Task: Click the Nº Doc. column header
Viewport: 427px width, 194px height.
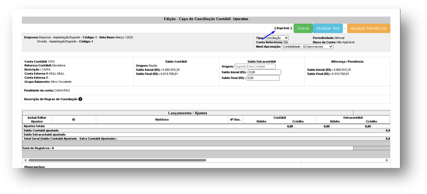Action: 235,120
